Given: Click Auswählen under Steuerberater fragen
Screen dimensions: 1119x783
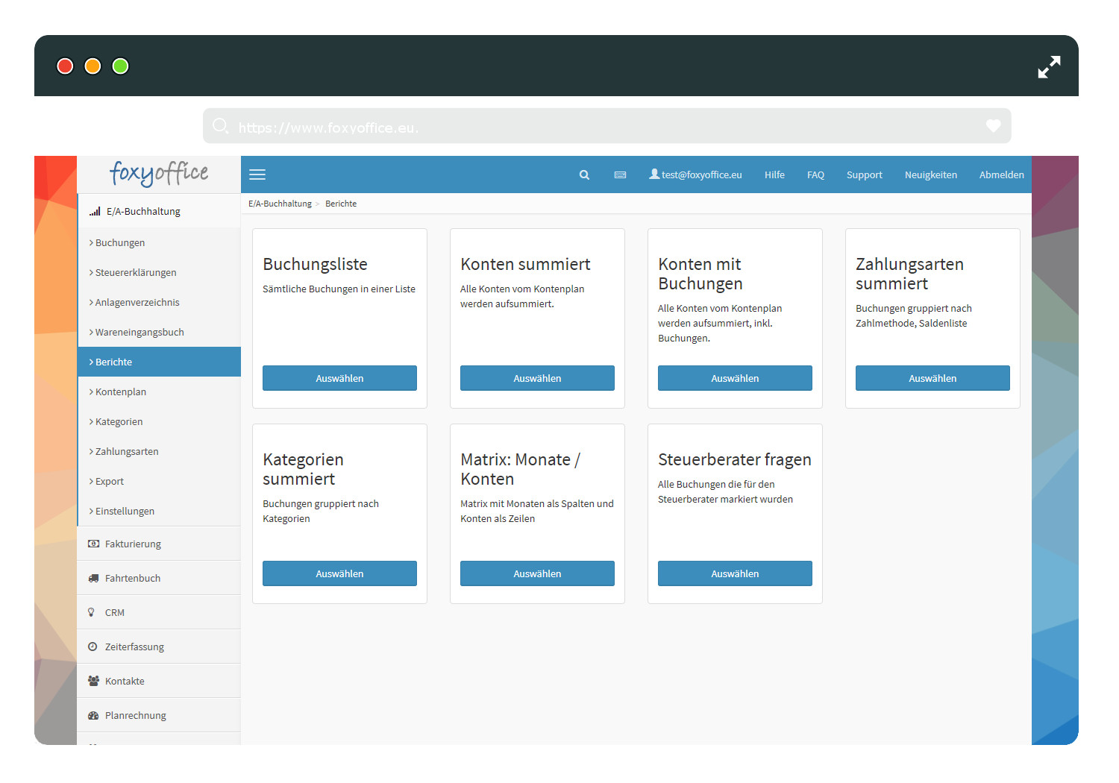Looking at the screenshot, I should 735,573.
